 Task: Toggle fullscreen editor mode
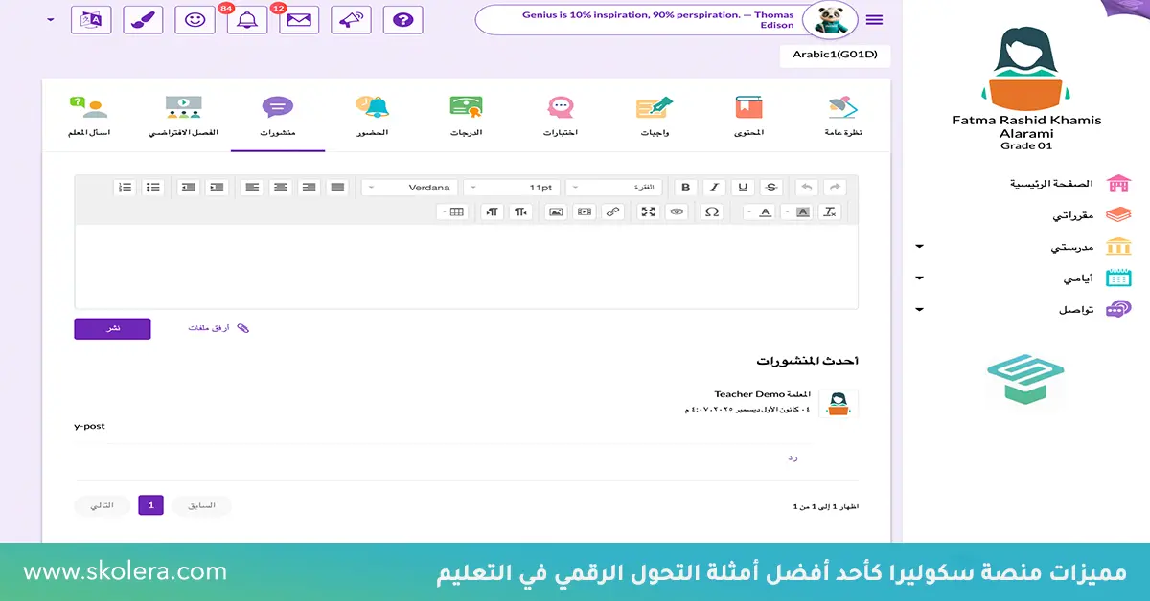click(x=649, y=211)
